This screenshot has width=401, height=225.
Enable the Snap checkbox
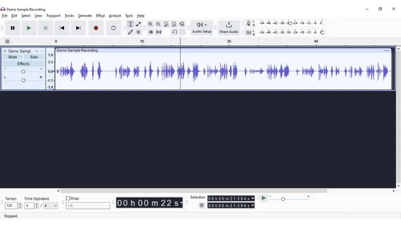(68, 198)
